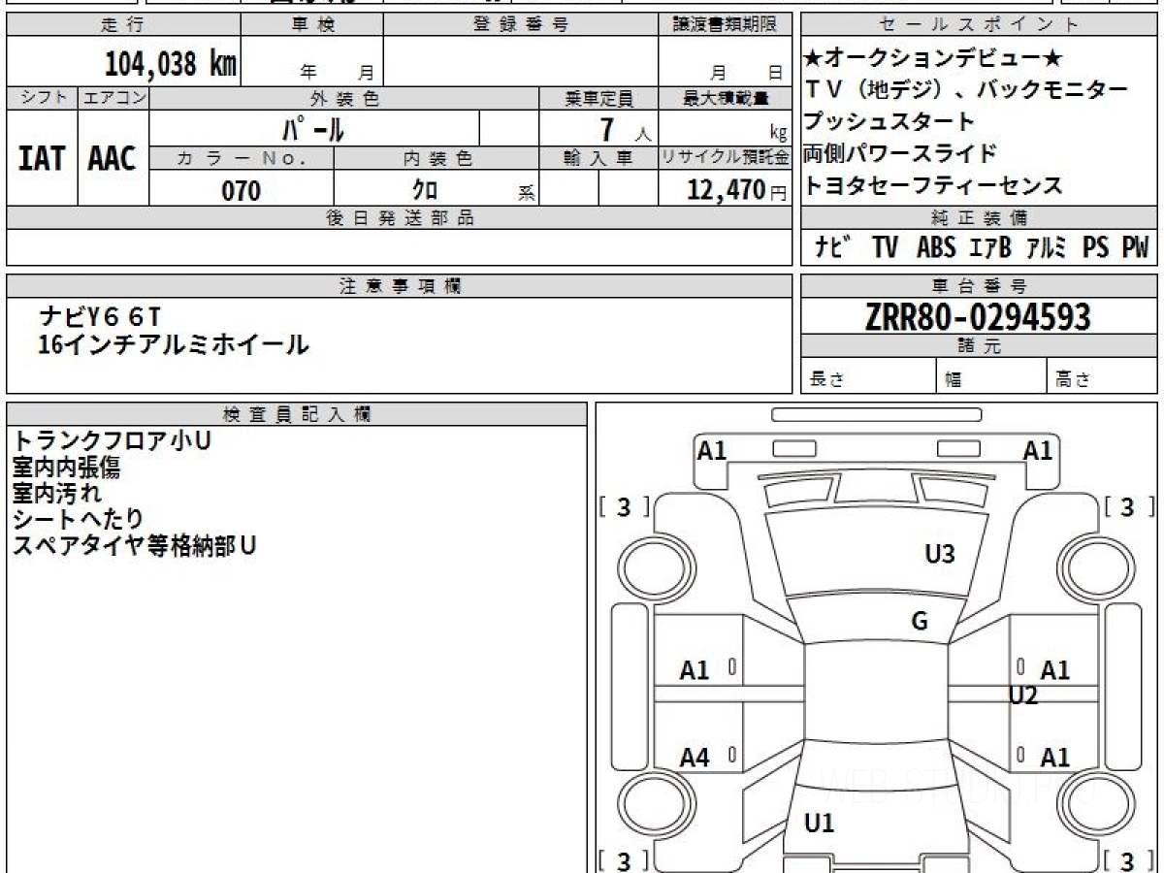1164x873 pixels.
Task: Select the エアB equipment label
Action: point(990,247)
